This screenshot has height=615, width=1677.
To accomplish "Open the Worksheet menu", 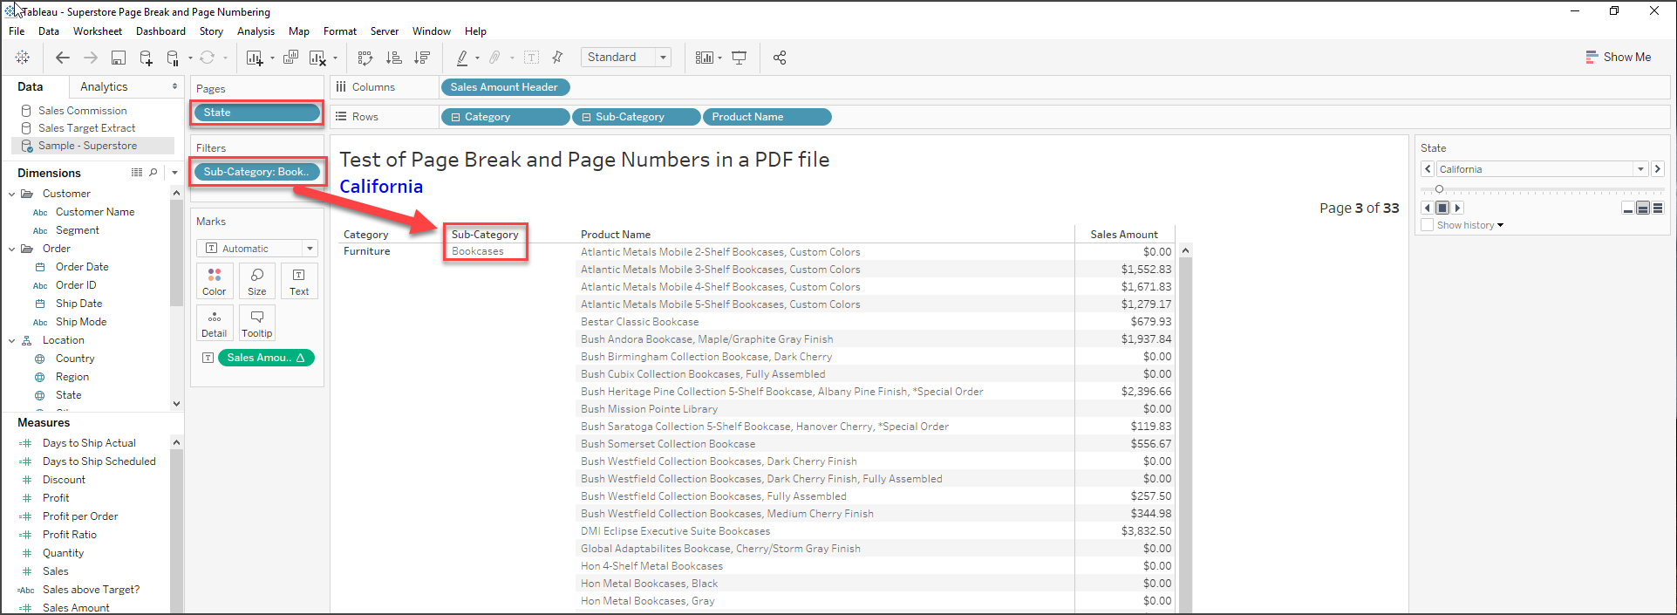I will [x=98, y=31].
